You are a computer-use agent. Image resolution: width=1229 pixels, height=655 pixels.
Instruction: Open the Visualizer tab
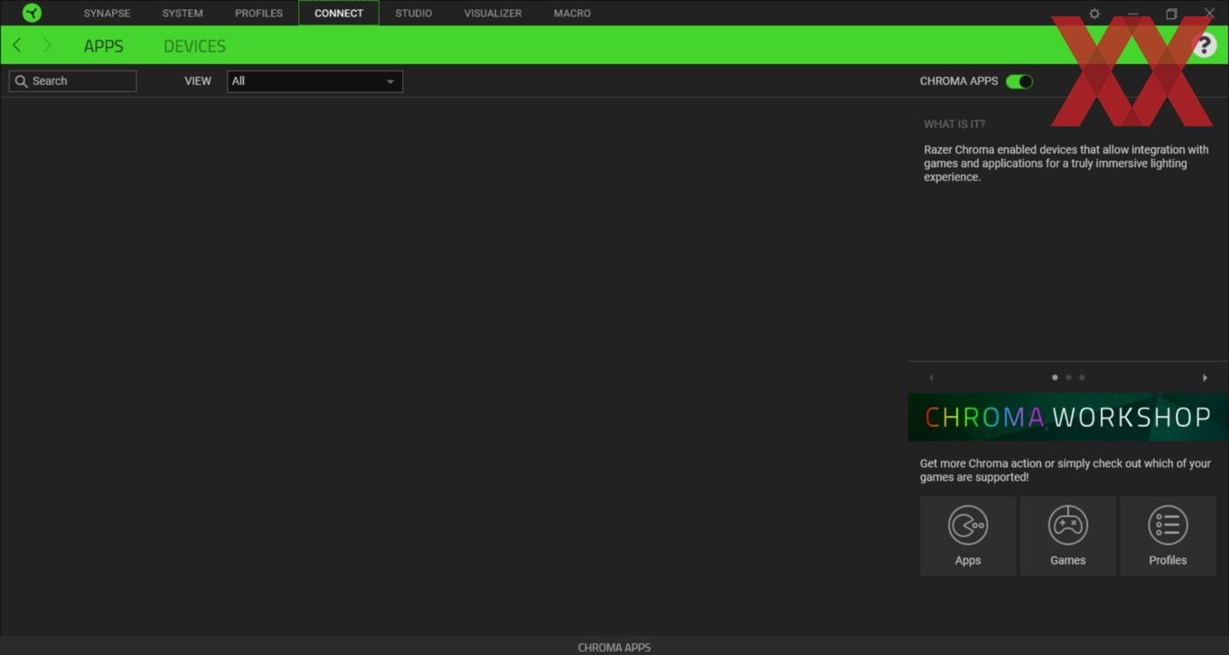tap(493, 14)
